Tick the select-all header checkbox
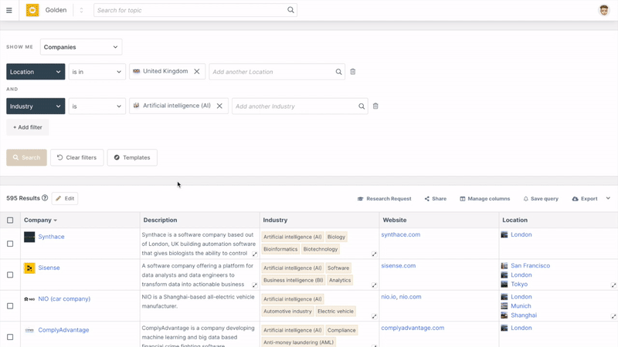This screenshot has height=347, width=618. [x=10, y=221]
